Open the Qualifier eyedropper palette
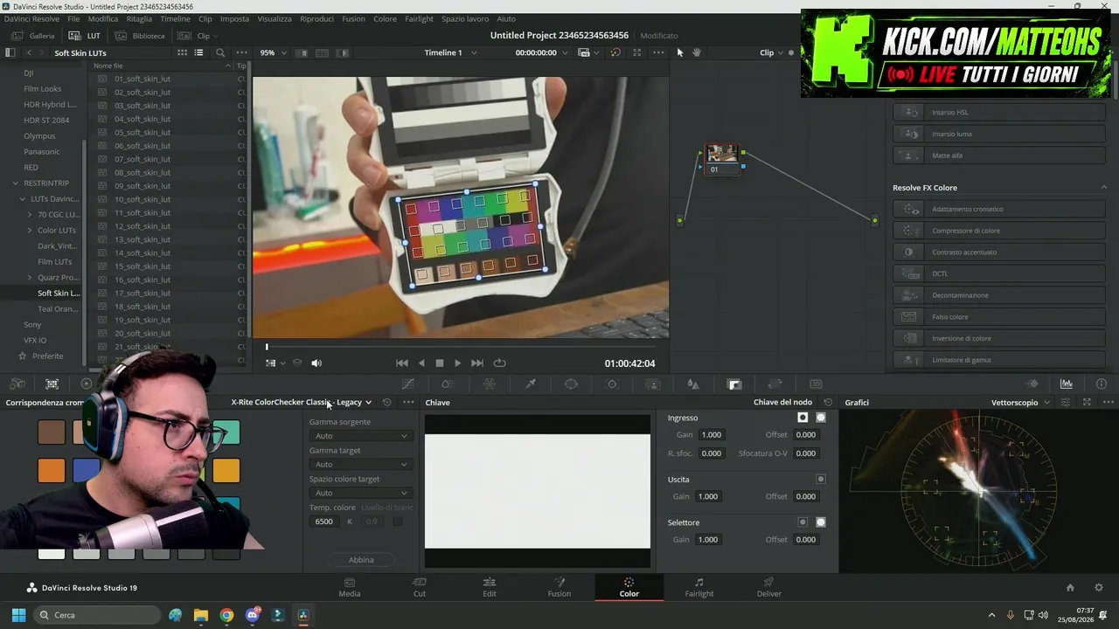The height and width of the screenshot is (629, 1119). pos(531,384)
